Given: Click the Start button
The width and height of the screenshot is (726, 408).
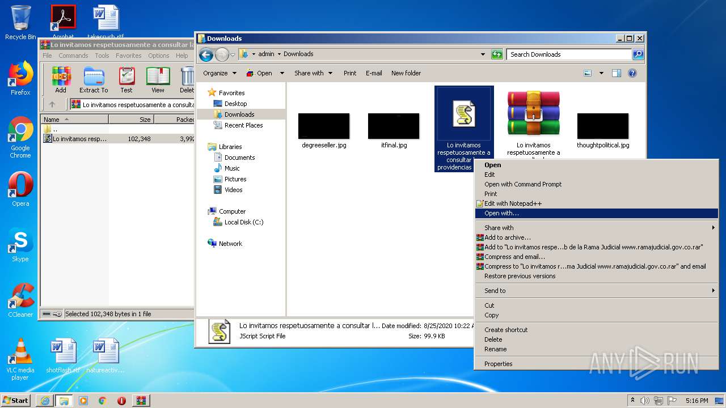Looking at the screenshot, I should (x=16, y=401).
